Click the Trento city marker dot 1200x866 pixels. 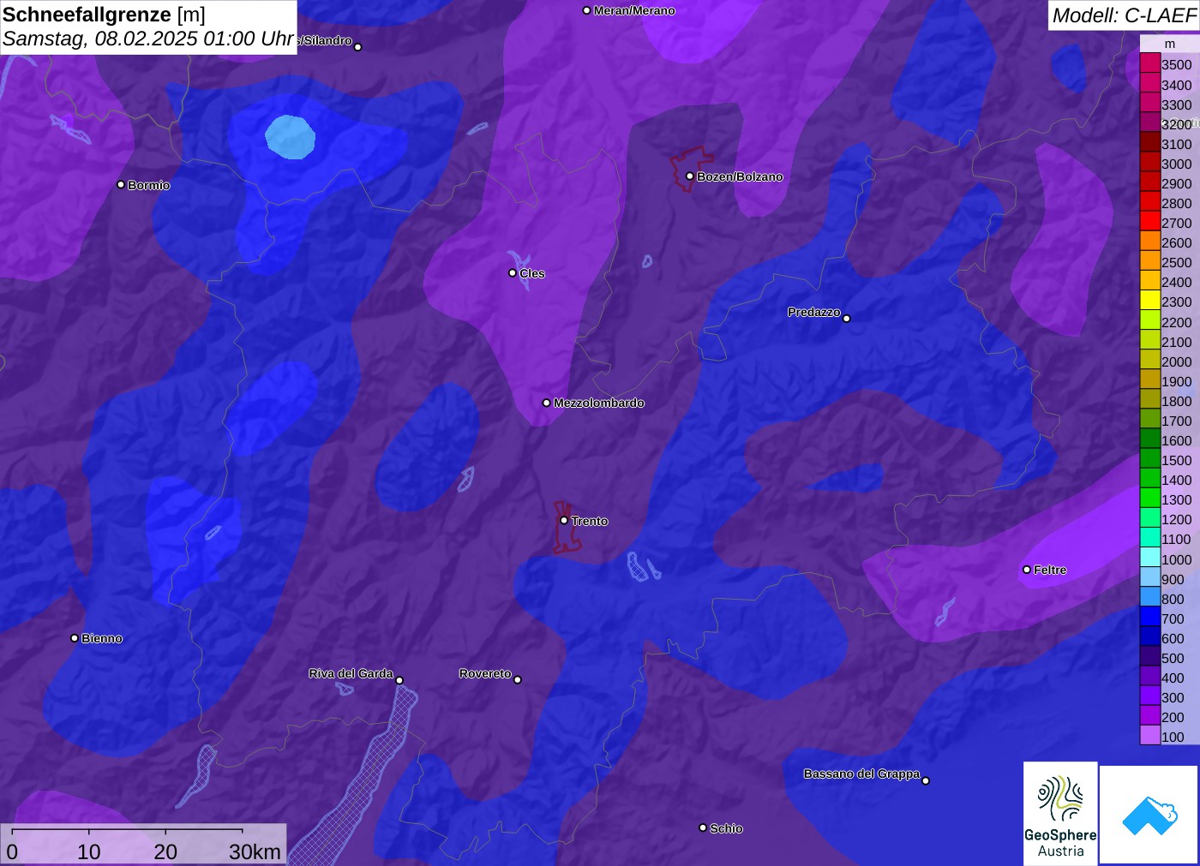564,520
